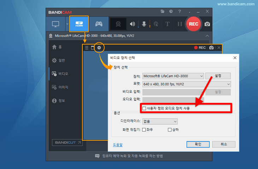Open the 일반 settings tab
Viewport: 258px width, 169px height.
coord(58,60)
